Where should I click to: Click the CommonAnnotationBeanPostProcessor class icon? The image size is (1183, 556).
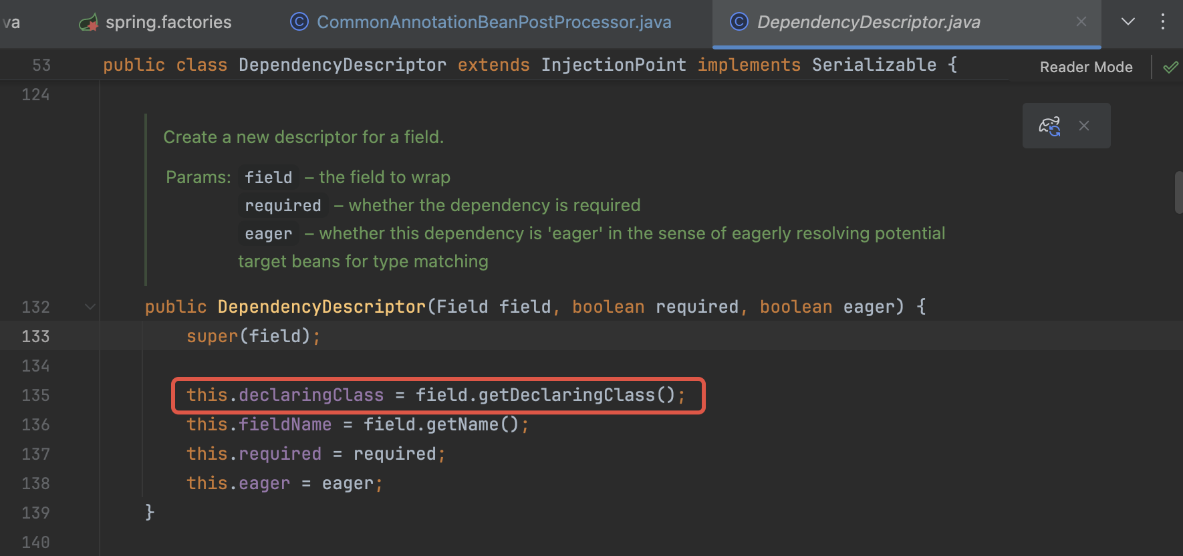coord(299,22)
